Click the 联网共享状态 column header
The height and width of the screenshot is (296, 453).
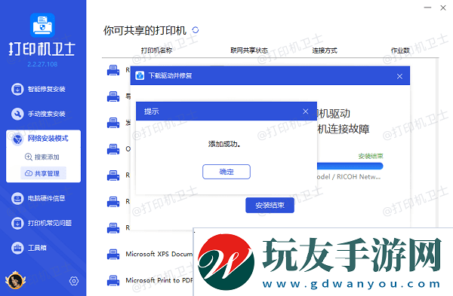[x=249, y=50]
